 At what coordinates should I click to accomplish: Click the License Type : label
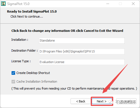coord(21,61)
